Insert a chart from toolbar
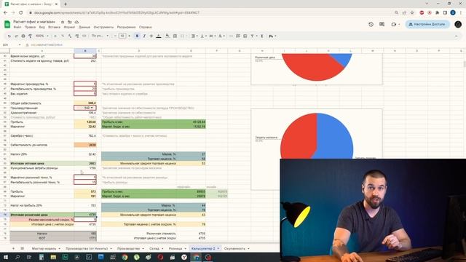Image resolution: width=466 pixels, height=262 pixels. pos(245,36)
